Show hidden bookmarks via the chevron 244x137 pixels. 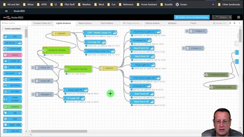(213, 5)
